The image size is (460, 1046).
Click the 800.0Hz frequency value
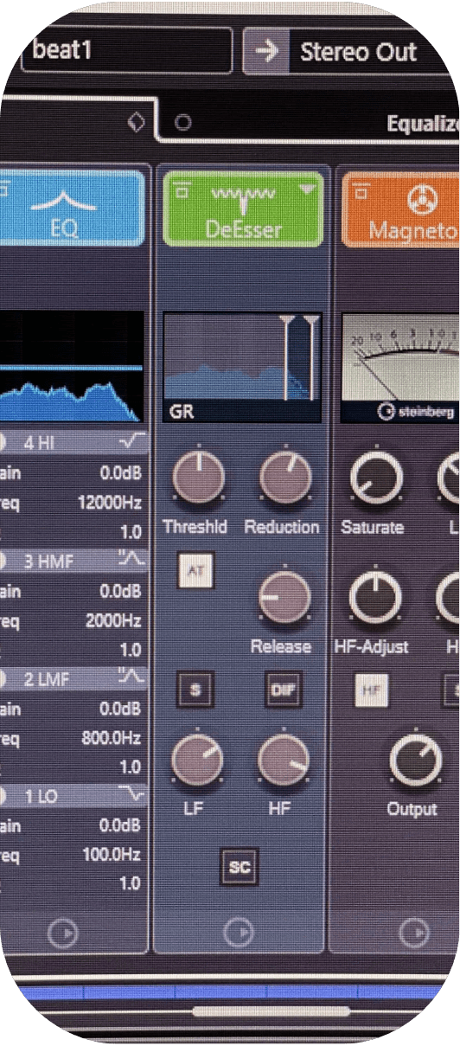(x=112, y=738)
